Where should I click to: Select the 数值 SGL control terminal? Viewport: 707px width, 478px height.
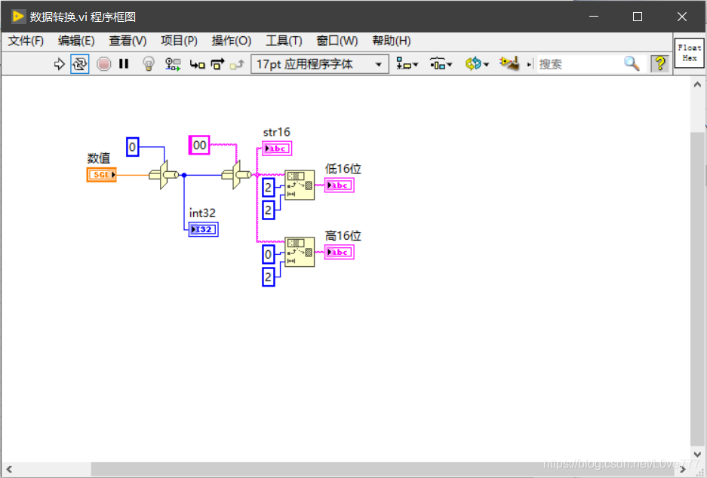coord(101,175)
